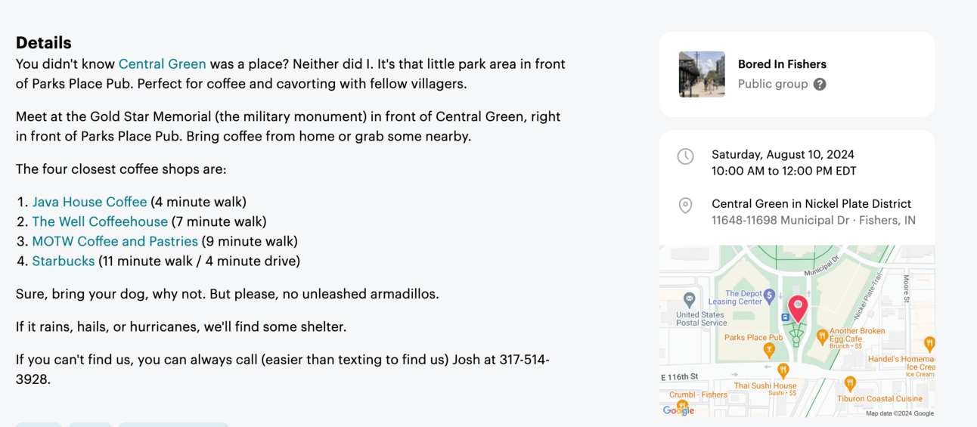Open MOTW Coffee and Pastries link

[x=115, y=241]
